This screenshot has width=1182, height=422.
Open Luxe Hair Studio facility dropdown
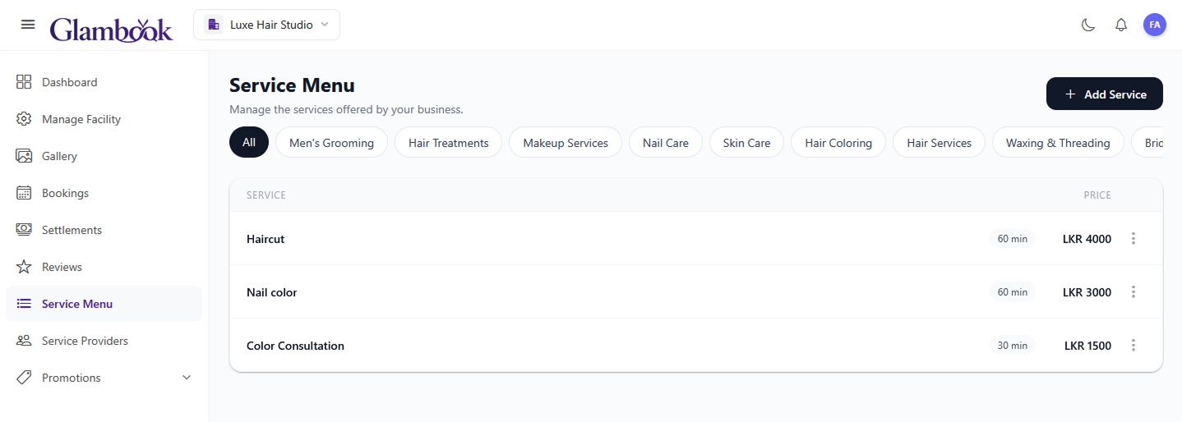pyautogui.click(x=266, y=25)
